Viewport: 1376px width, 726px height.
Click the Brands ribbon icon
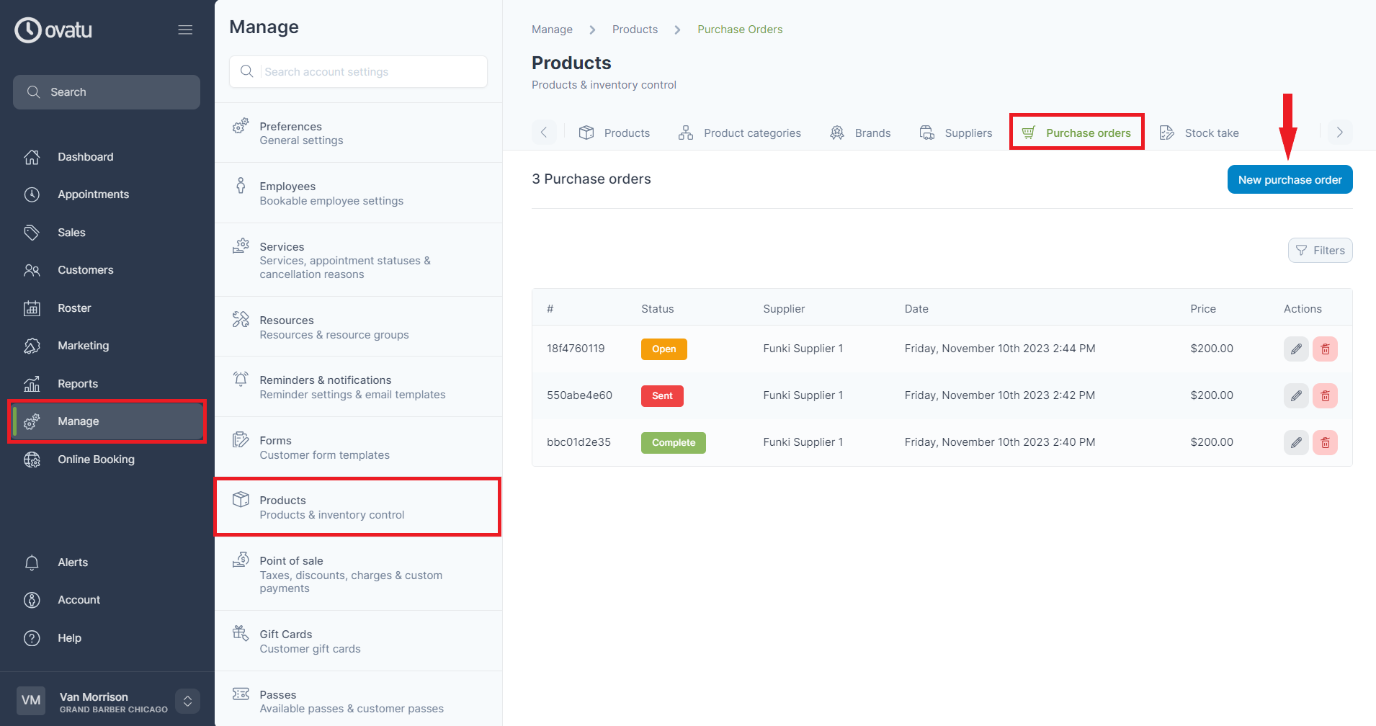pyautogui.click(x=837, y=133)
